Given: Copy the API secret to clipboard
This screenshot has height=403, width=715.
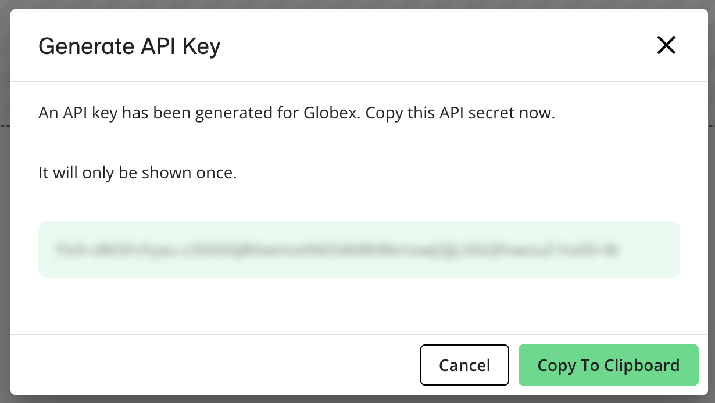Looking at the screenshot, I should pos(608,365).
